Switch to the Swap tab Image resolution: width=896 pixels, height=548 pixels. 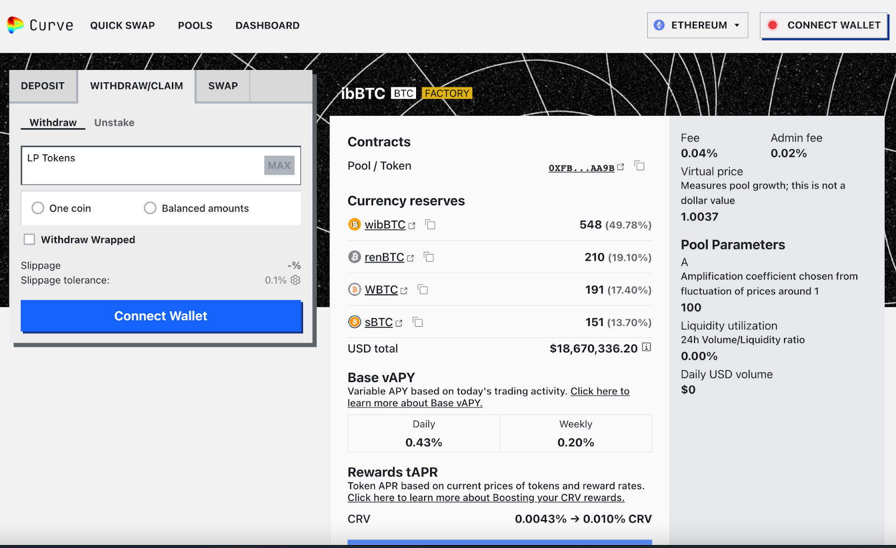click(223, 86)
